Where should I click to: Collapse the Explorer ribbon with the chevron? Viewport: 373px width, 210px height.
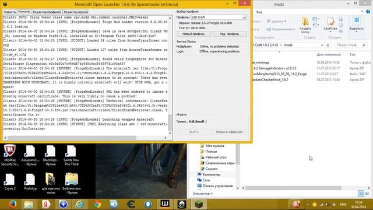click(x=362, y=12)
